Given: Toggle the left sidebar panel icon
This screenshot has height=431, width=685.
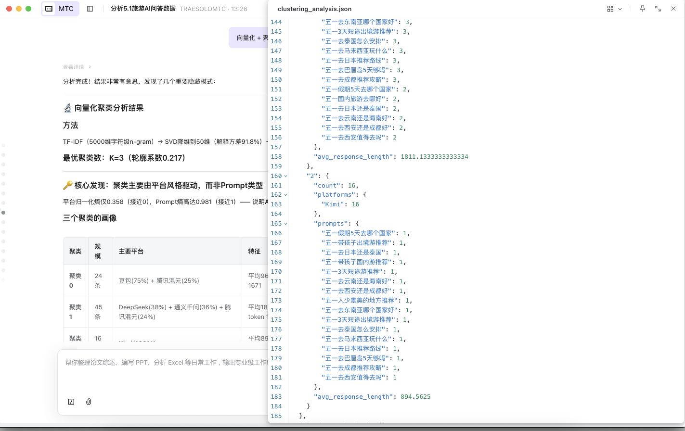Looking at the screenshot, I should pos(90,9).
